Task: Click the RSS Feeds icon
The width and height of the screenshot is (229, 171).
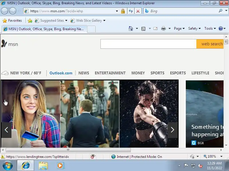Action: click(x=143, y=29)
